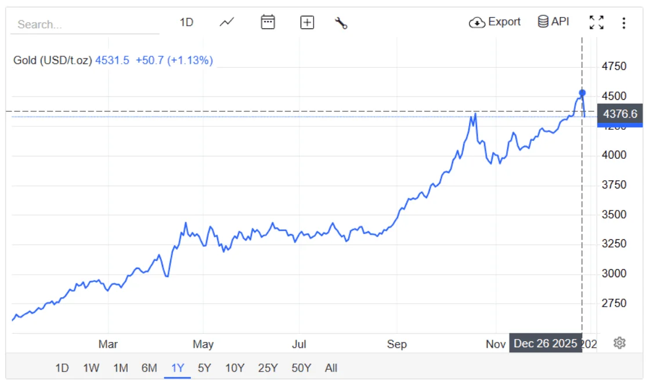Click the blue data point marker on chart
Screen dimensions: 650x386
(582, 93)
